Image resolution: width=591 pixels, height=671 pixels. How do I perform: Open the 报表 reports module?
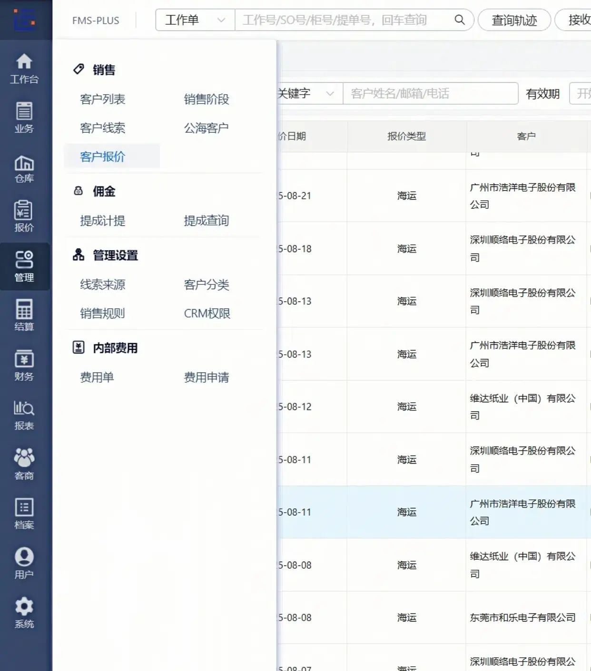(x=24, y=414)
